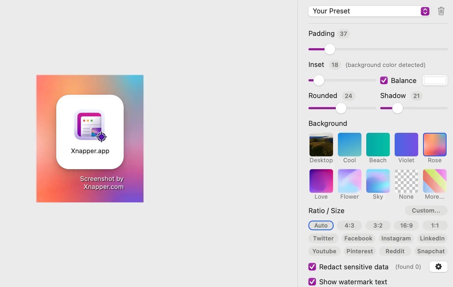The height and width of the screenshot is (287, 453).
Task: Choose the Instagram size preset
Action: [x=396, y=238]
